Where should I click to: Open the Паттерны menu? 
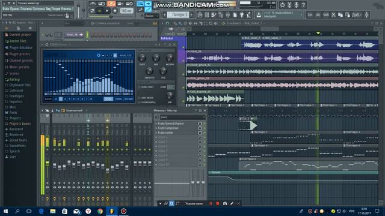coord(38,9)
